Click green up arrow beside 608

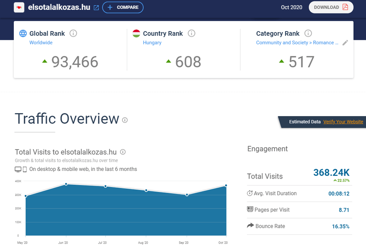(x=168, y=61)
